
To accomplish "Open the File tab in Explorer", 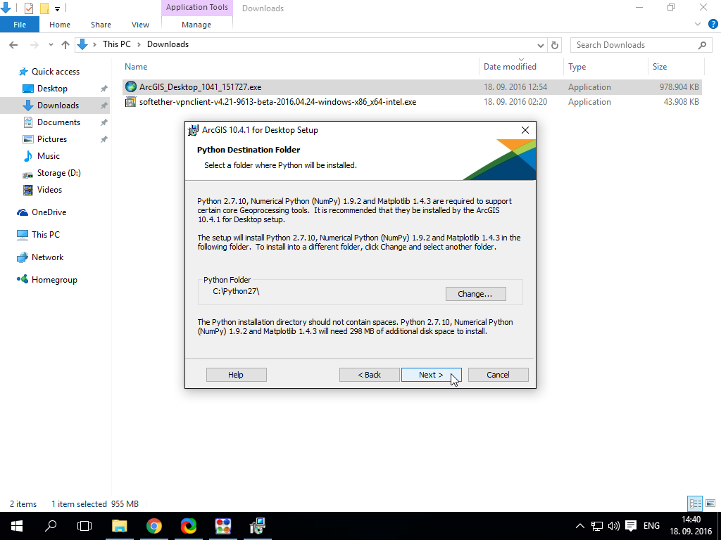I will (x=20, y=25).
